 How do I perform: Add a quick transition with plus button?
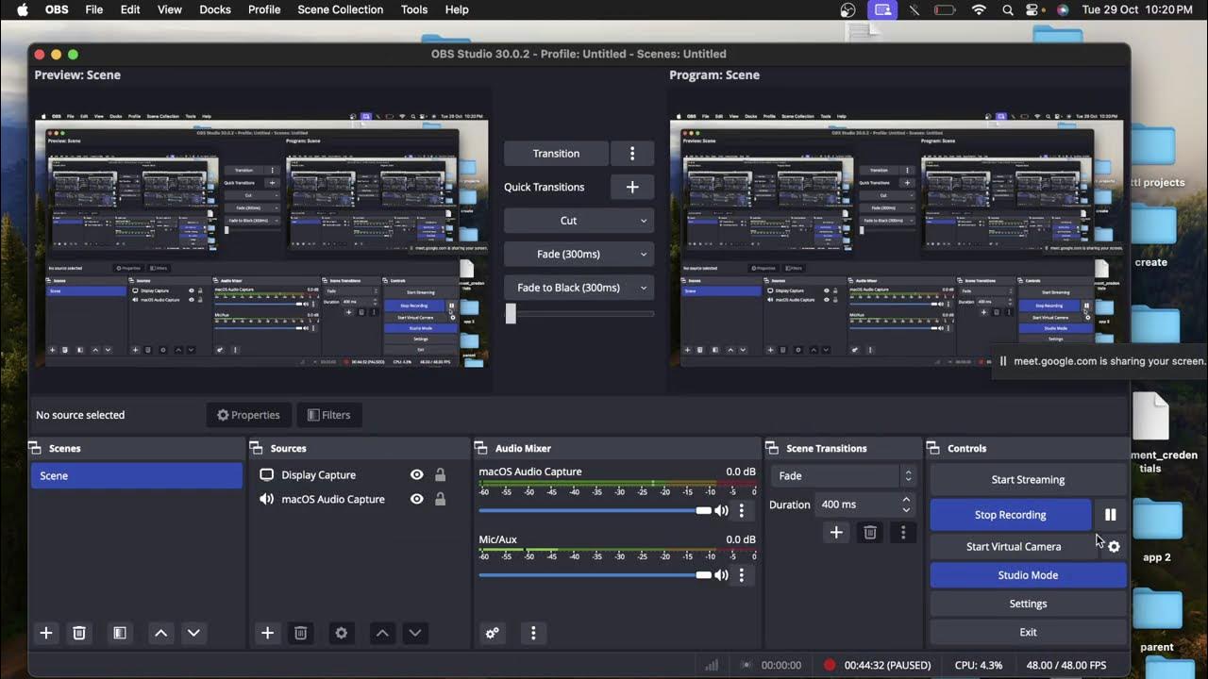pyautogui.click(x=632, y=187)
